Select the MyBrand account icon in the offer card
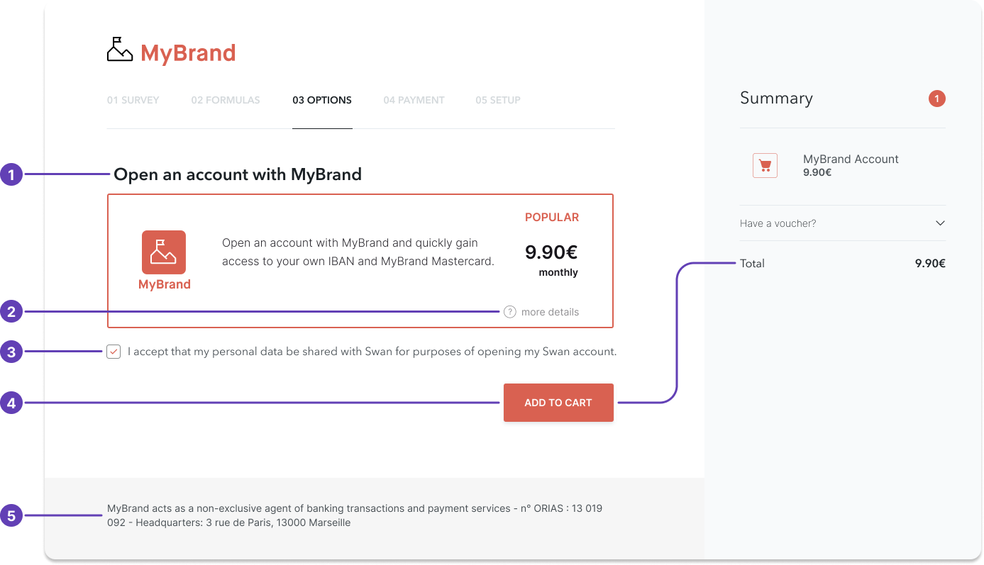This screenshot has height=565, width=984. (x=164, y=252)
